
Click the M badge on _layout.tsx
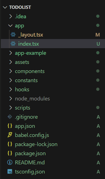pyautogui.click(x=98, y=35)
